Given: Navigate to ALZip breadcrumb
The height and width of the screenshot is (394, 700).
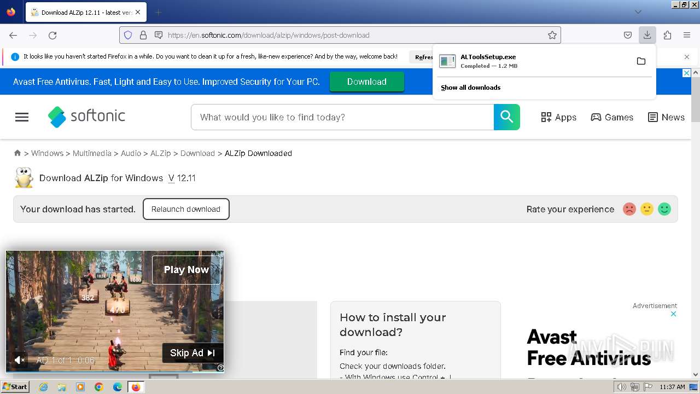Looking at the screenshot, I should (x=161, y=153).
